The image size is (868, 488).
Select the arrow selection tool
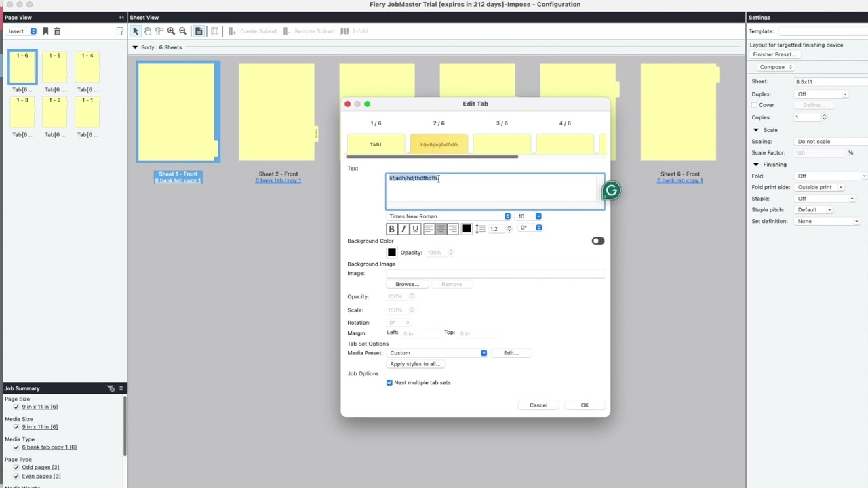click(x=136, y=31)
